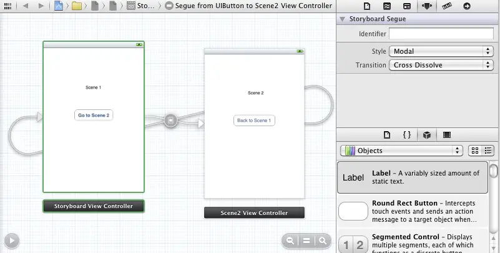Open the Objects library dropdown

pos(402,151)
